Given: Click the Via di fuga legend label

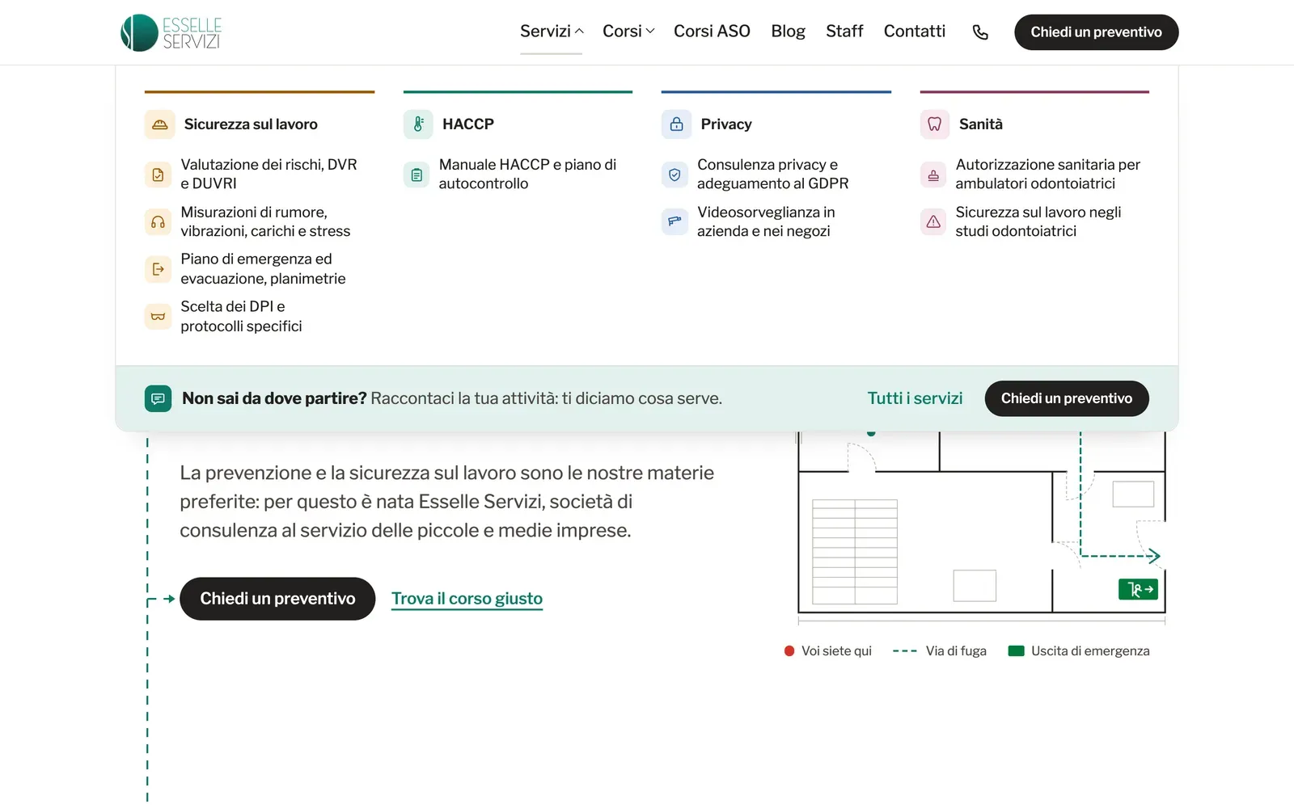Looking at the screenshot, I should coord(956,651).
